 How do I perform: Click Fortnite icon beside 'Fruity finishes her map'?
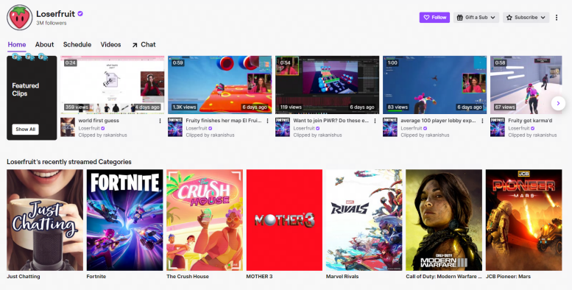(x=175, y=127)
